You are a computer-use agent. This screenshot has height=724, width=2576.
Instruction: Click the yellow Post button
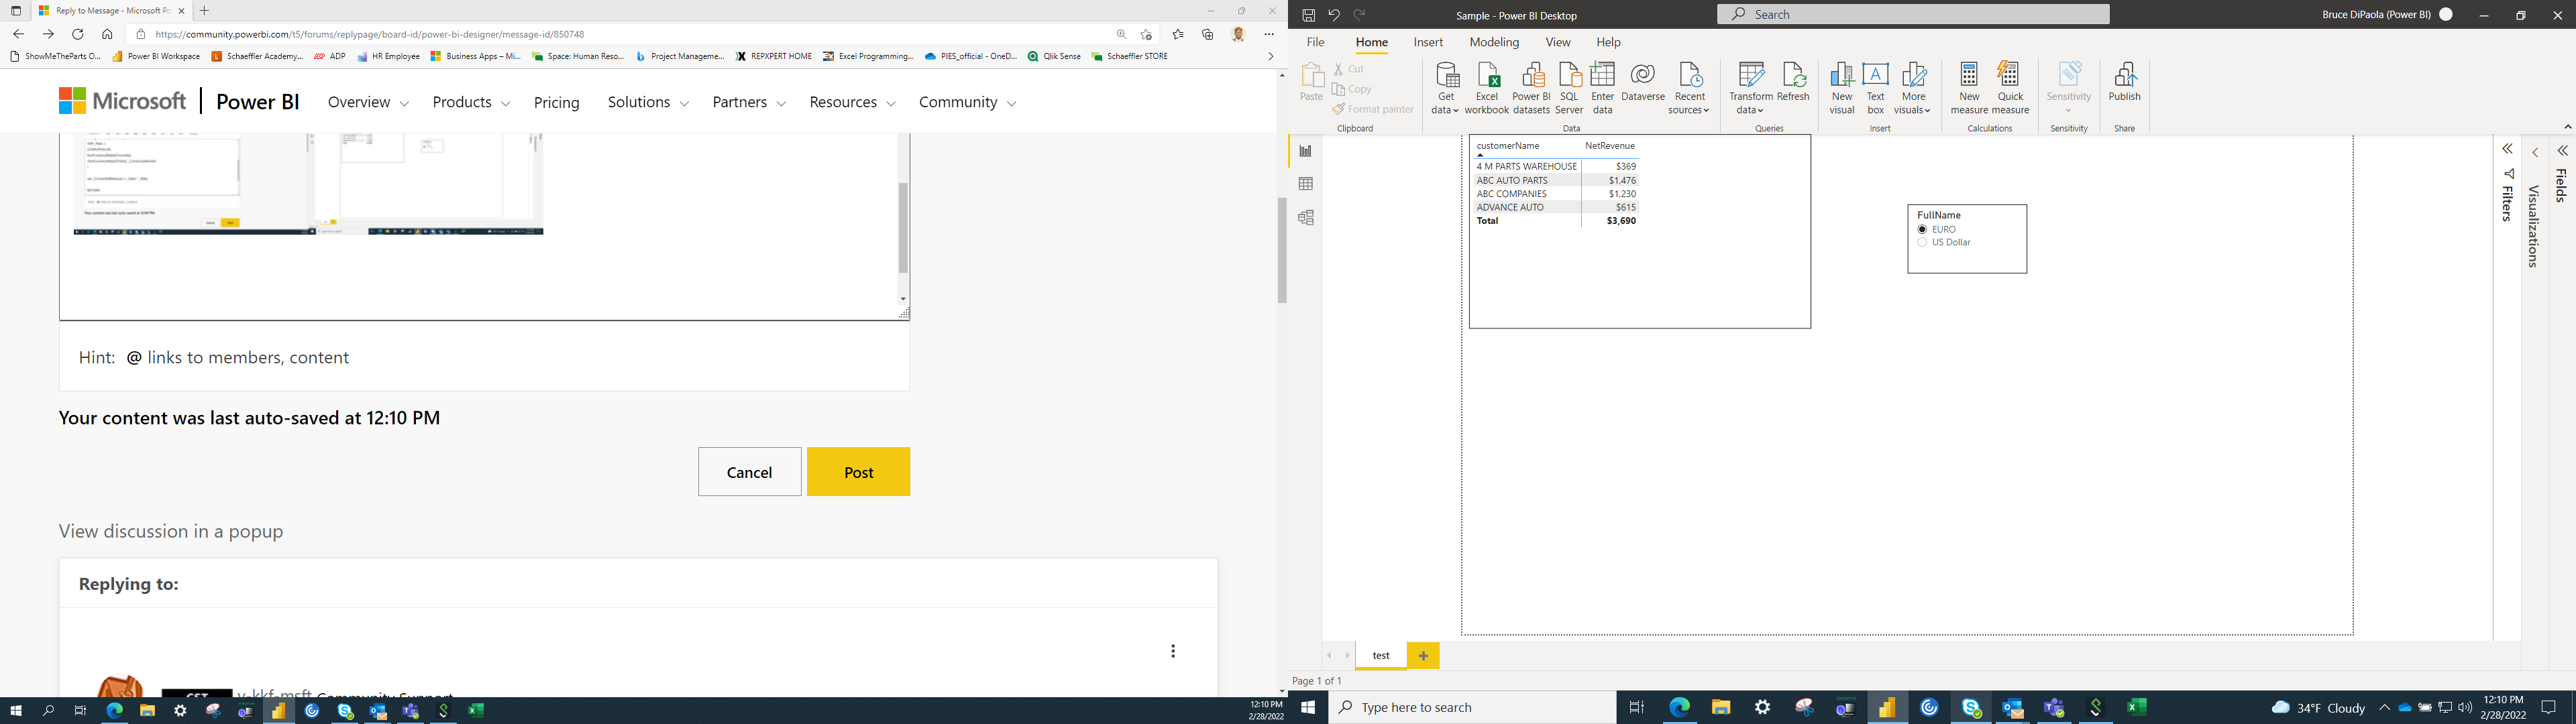[x=859, y=472]
